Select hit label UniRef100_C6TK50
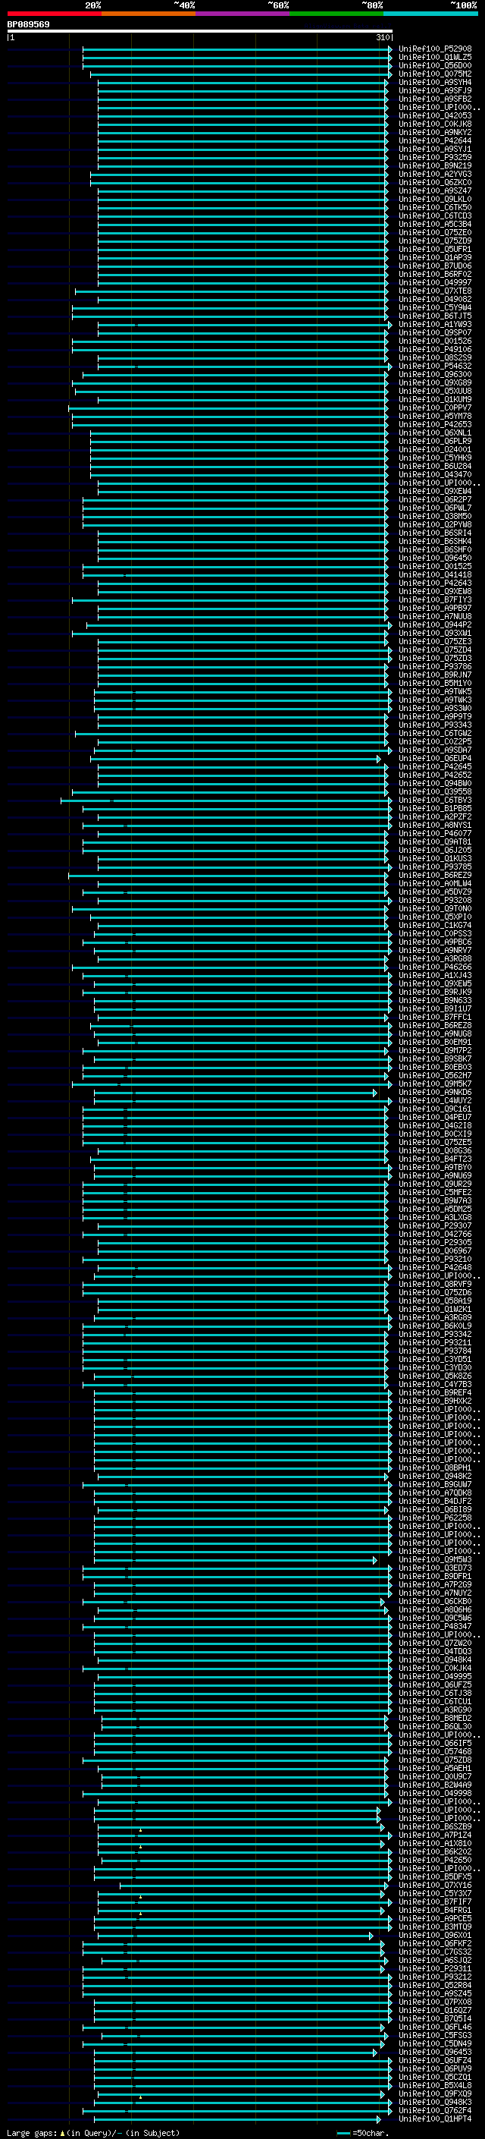 (435, 208)
